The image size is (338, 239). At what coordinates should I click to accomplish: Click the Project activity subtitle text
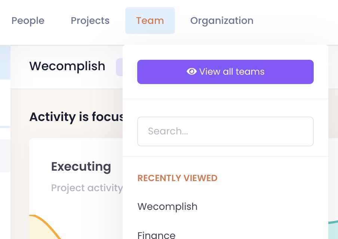coord(87,188)
